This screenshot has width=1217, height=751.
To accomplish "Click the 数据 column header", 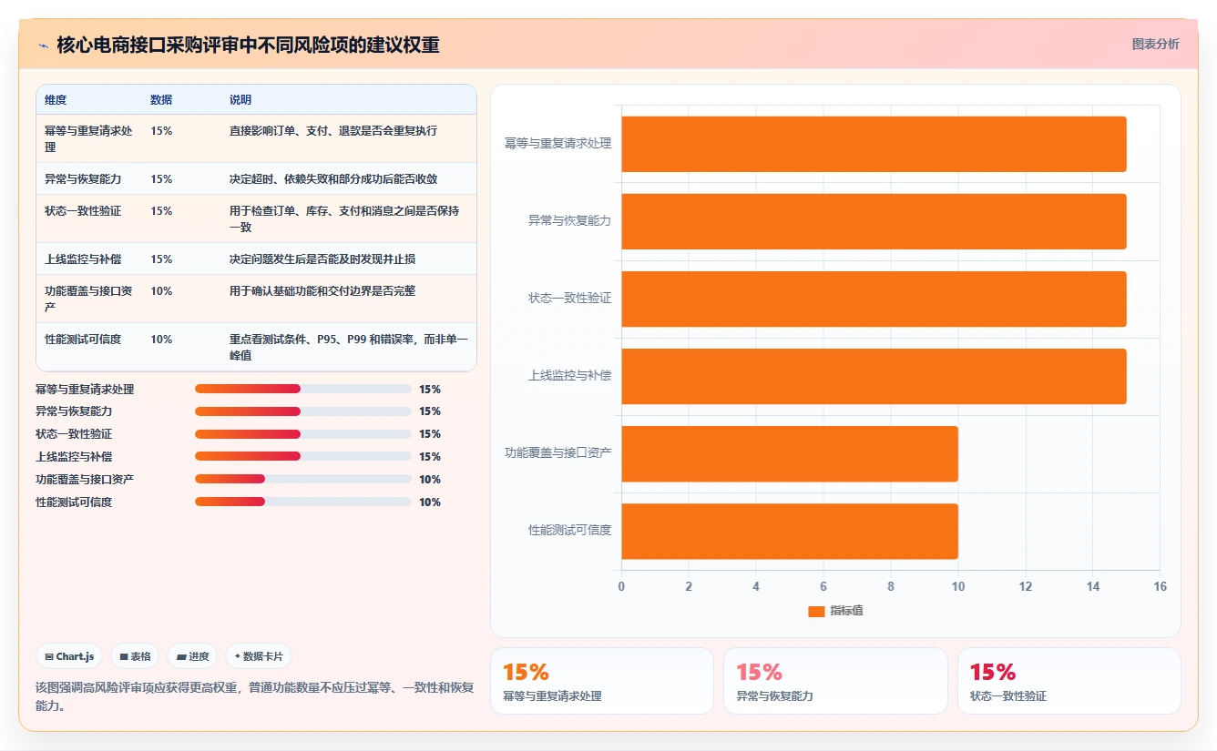I will [161, 99].
